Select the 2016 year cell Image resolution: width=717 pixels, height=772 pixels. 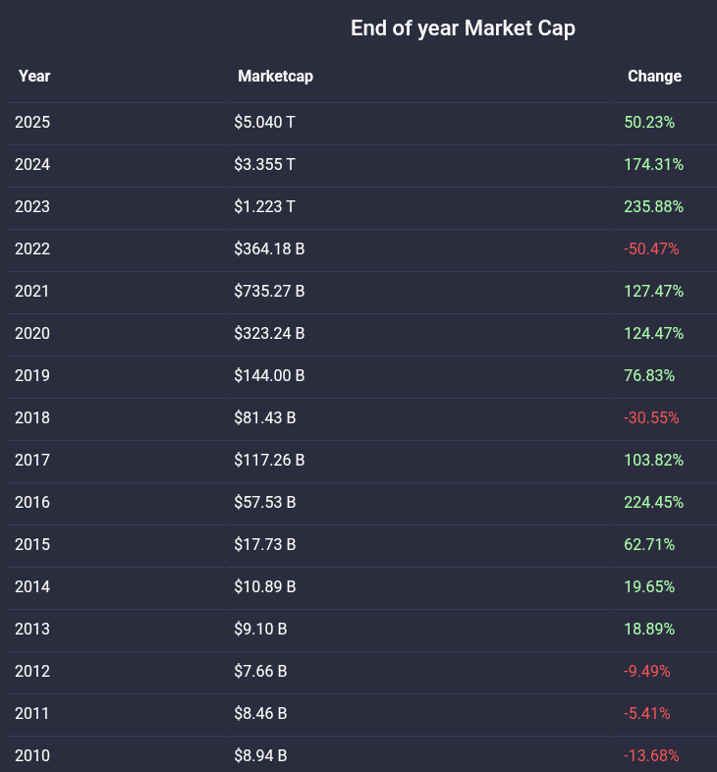32,503
